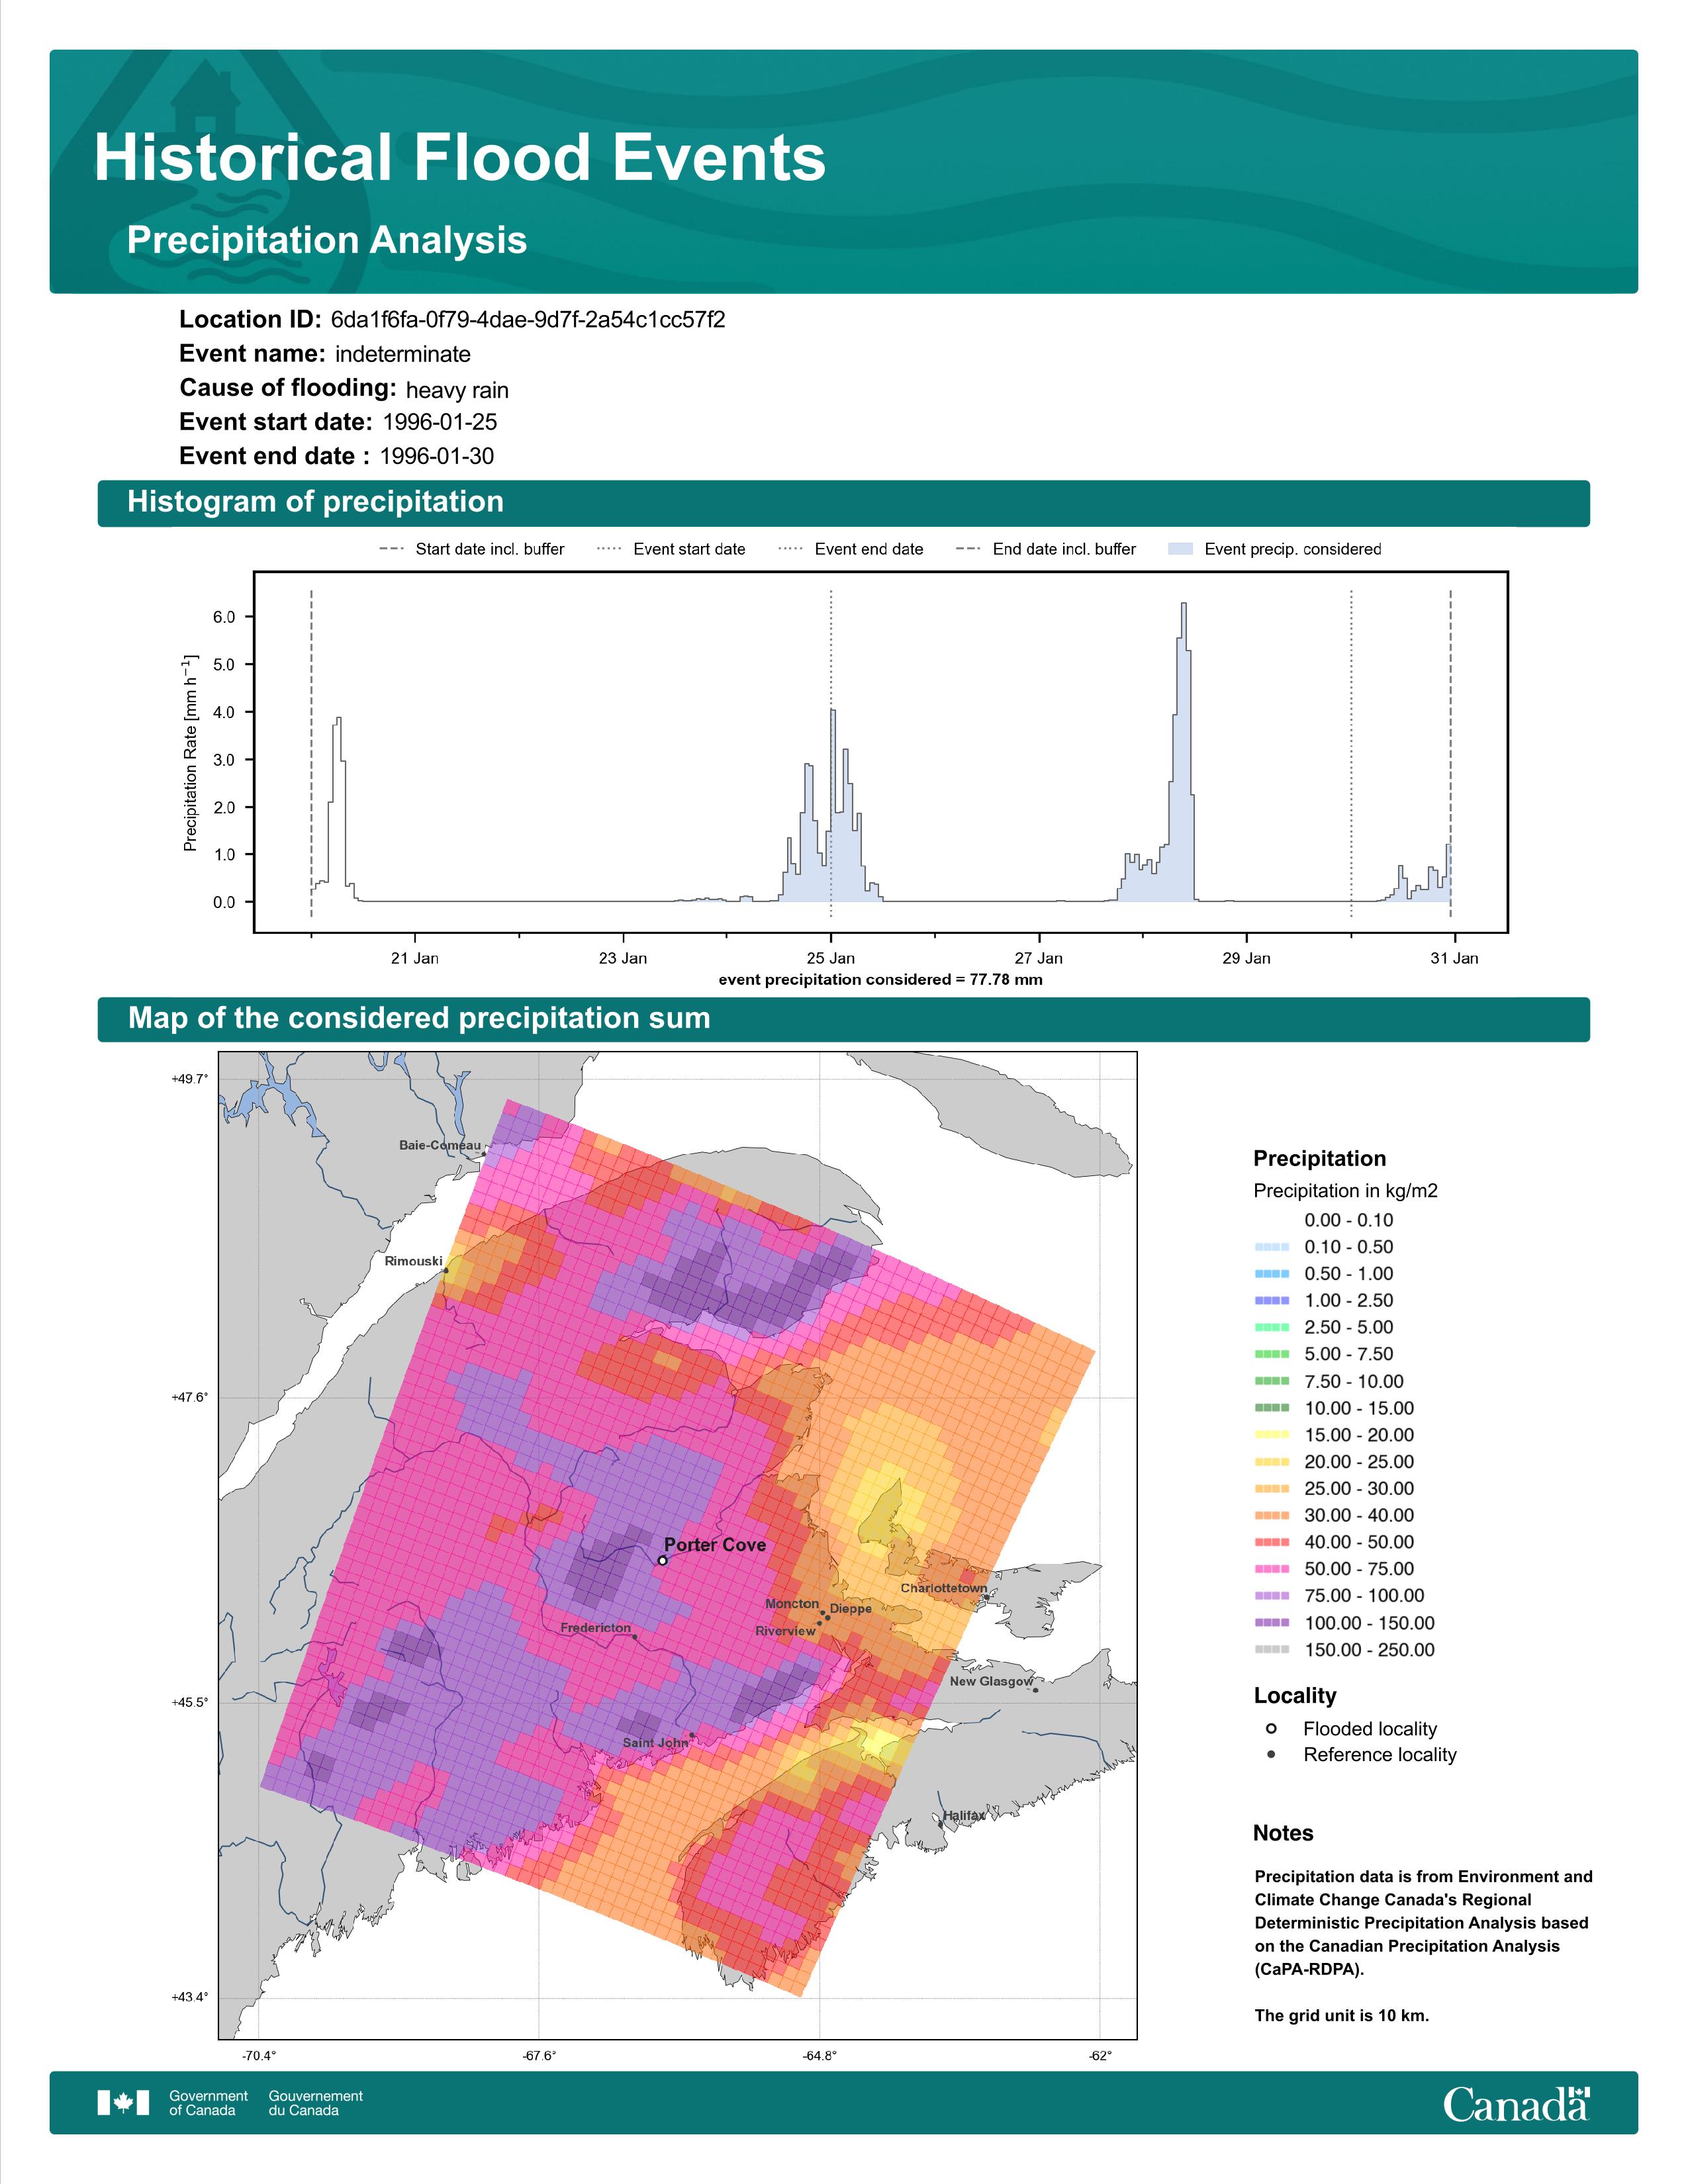The width and height of the screenshot is (1688, 2184).
Task: Click the Start date incl. buffer legend entry
Action: pos(472,549)
